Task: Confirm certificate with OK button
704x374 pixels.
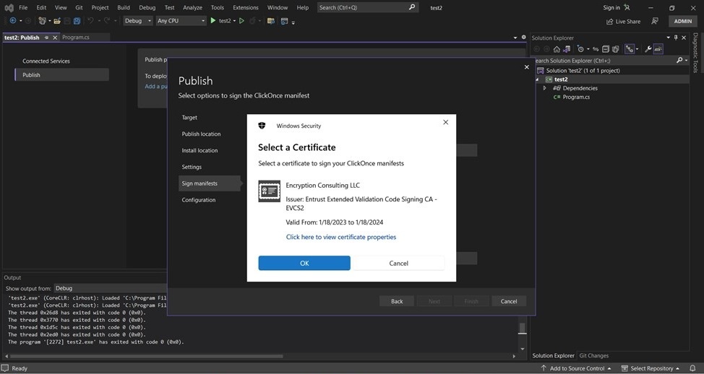Action: [304, 264]
